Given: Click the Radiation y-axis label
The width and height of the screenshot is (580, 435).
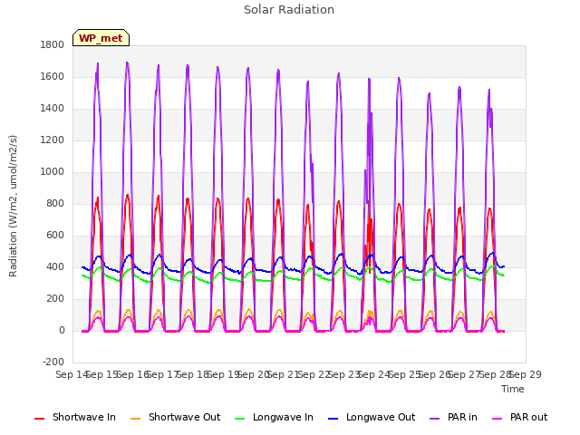Looking at the screenshot, I should (13, 206).
